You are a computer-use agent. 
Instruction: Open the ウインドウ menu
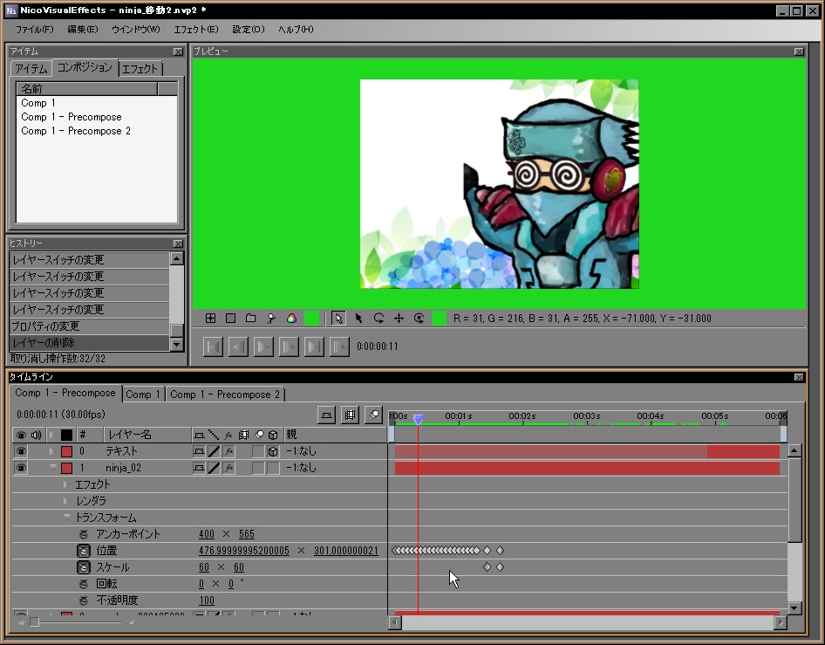136,30
